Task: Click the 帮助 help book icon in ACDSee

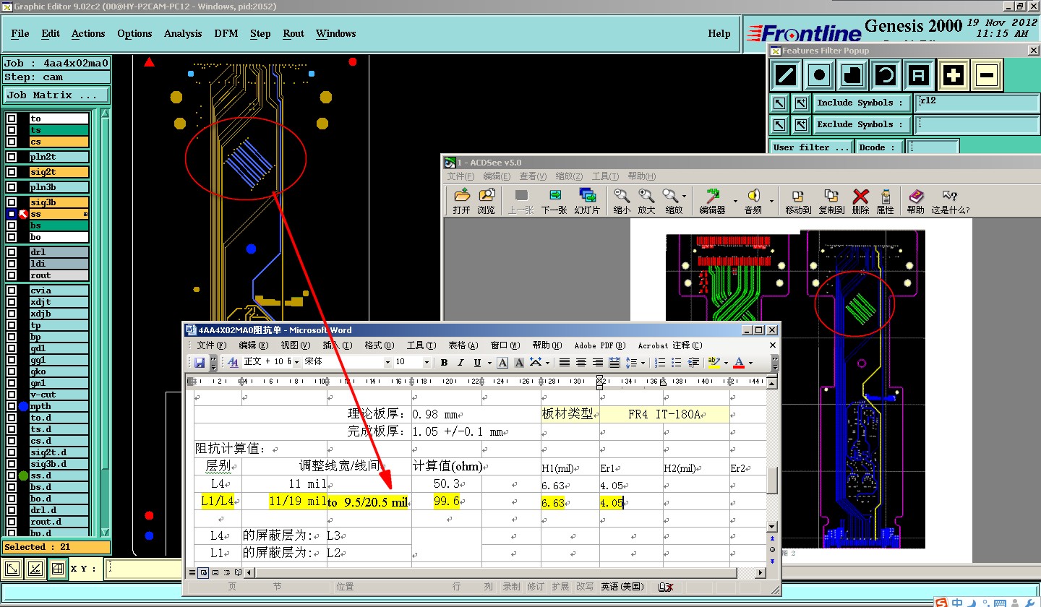Action: click(x=916, y=201)
